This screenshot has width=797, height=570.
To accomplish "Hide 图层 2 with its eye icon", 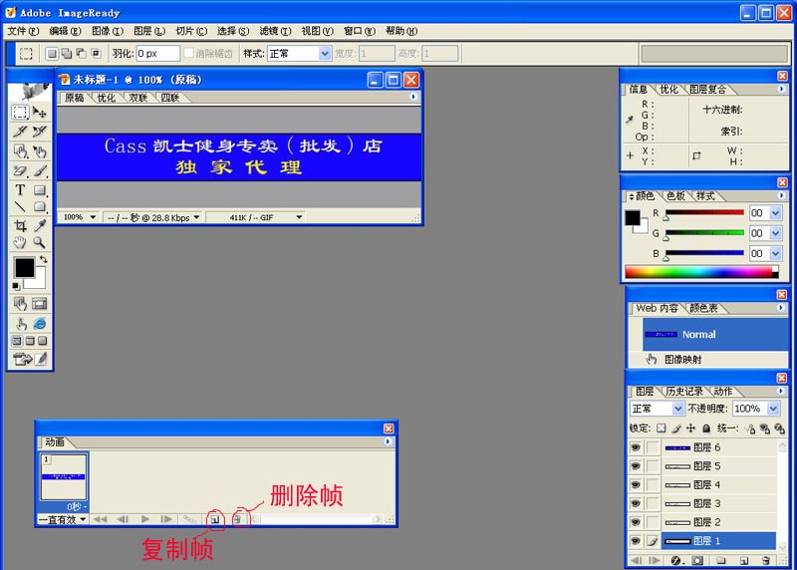I will [x=636, y=522].
